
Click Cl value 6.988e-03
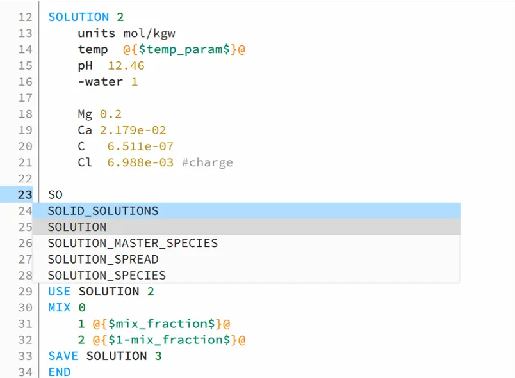coord(140,162)
